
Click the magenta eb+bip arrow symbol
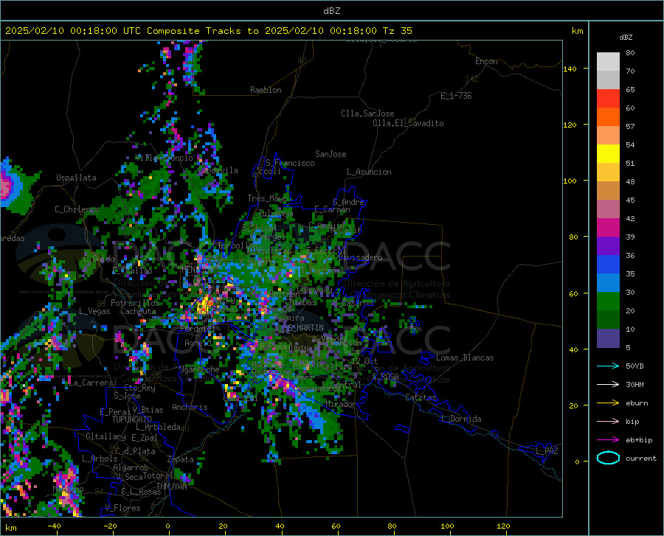pyautogui.click(x=608, y=440)
